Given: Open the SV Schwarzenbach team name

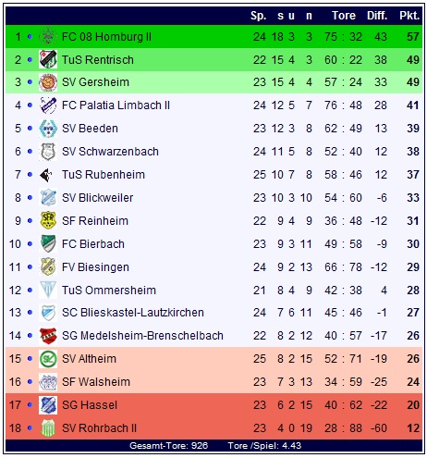Looking at the screenshot, I should (x=110, y=152).
